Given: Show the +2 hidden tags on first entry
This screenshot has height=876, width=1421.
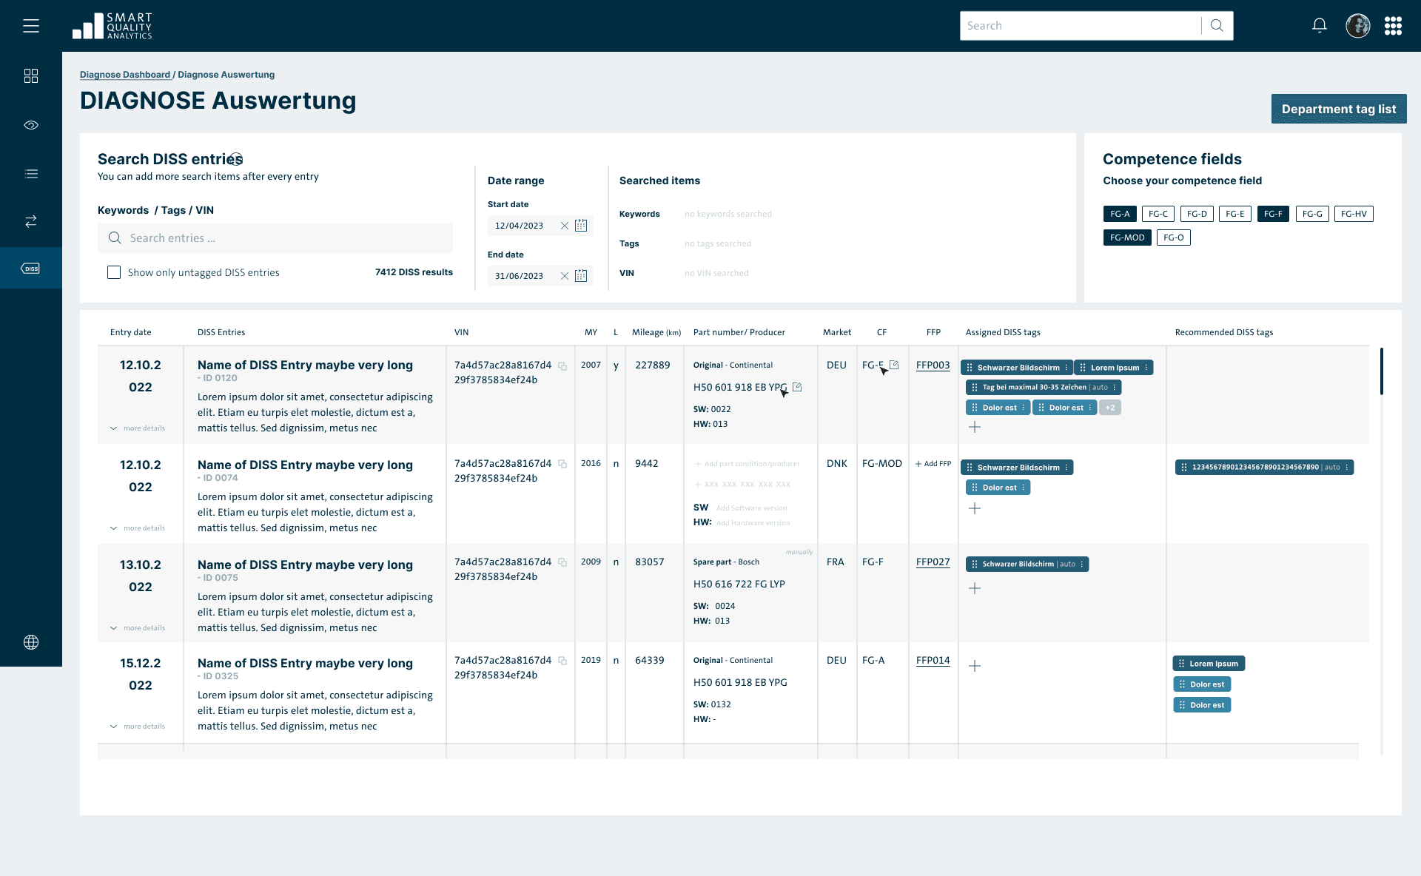Looking at the screenshot, I should tap(1110, 407).
